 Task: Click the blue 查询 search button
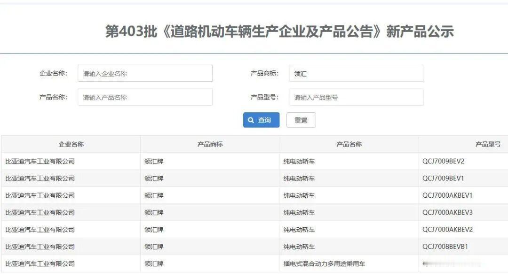[261, 120]
